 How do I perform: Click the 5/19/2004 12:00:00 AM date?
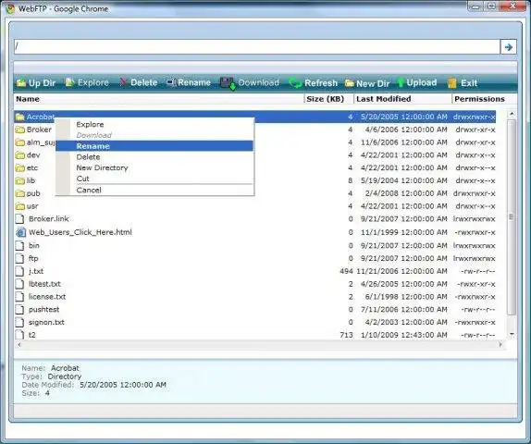404,180
